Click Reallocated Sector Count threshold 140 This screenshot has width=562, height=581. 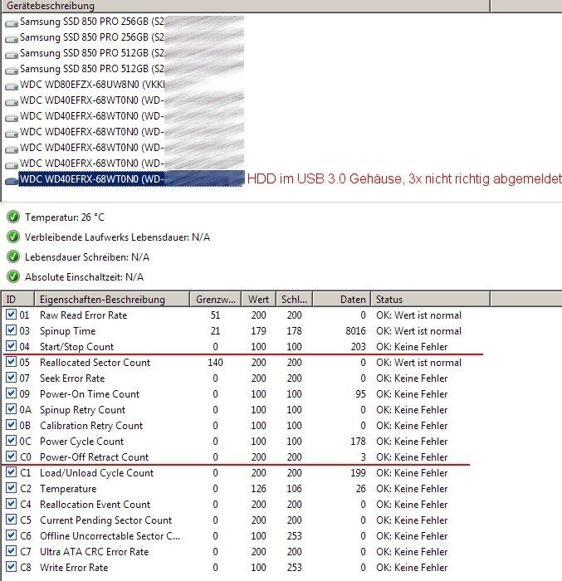(215, 363)
